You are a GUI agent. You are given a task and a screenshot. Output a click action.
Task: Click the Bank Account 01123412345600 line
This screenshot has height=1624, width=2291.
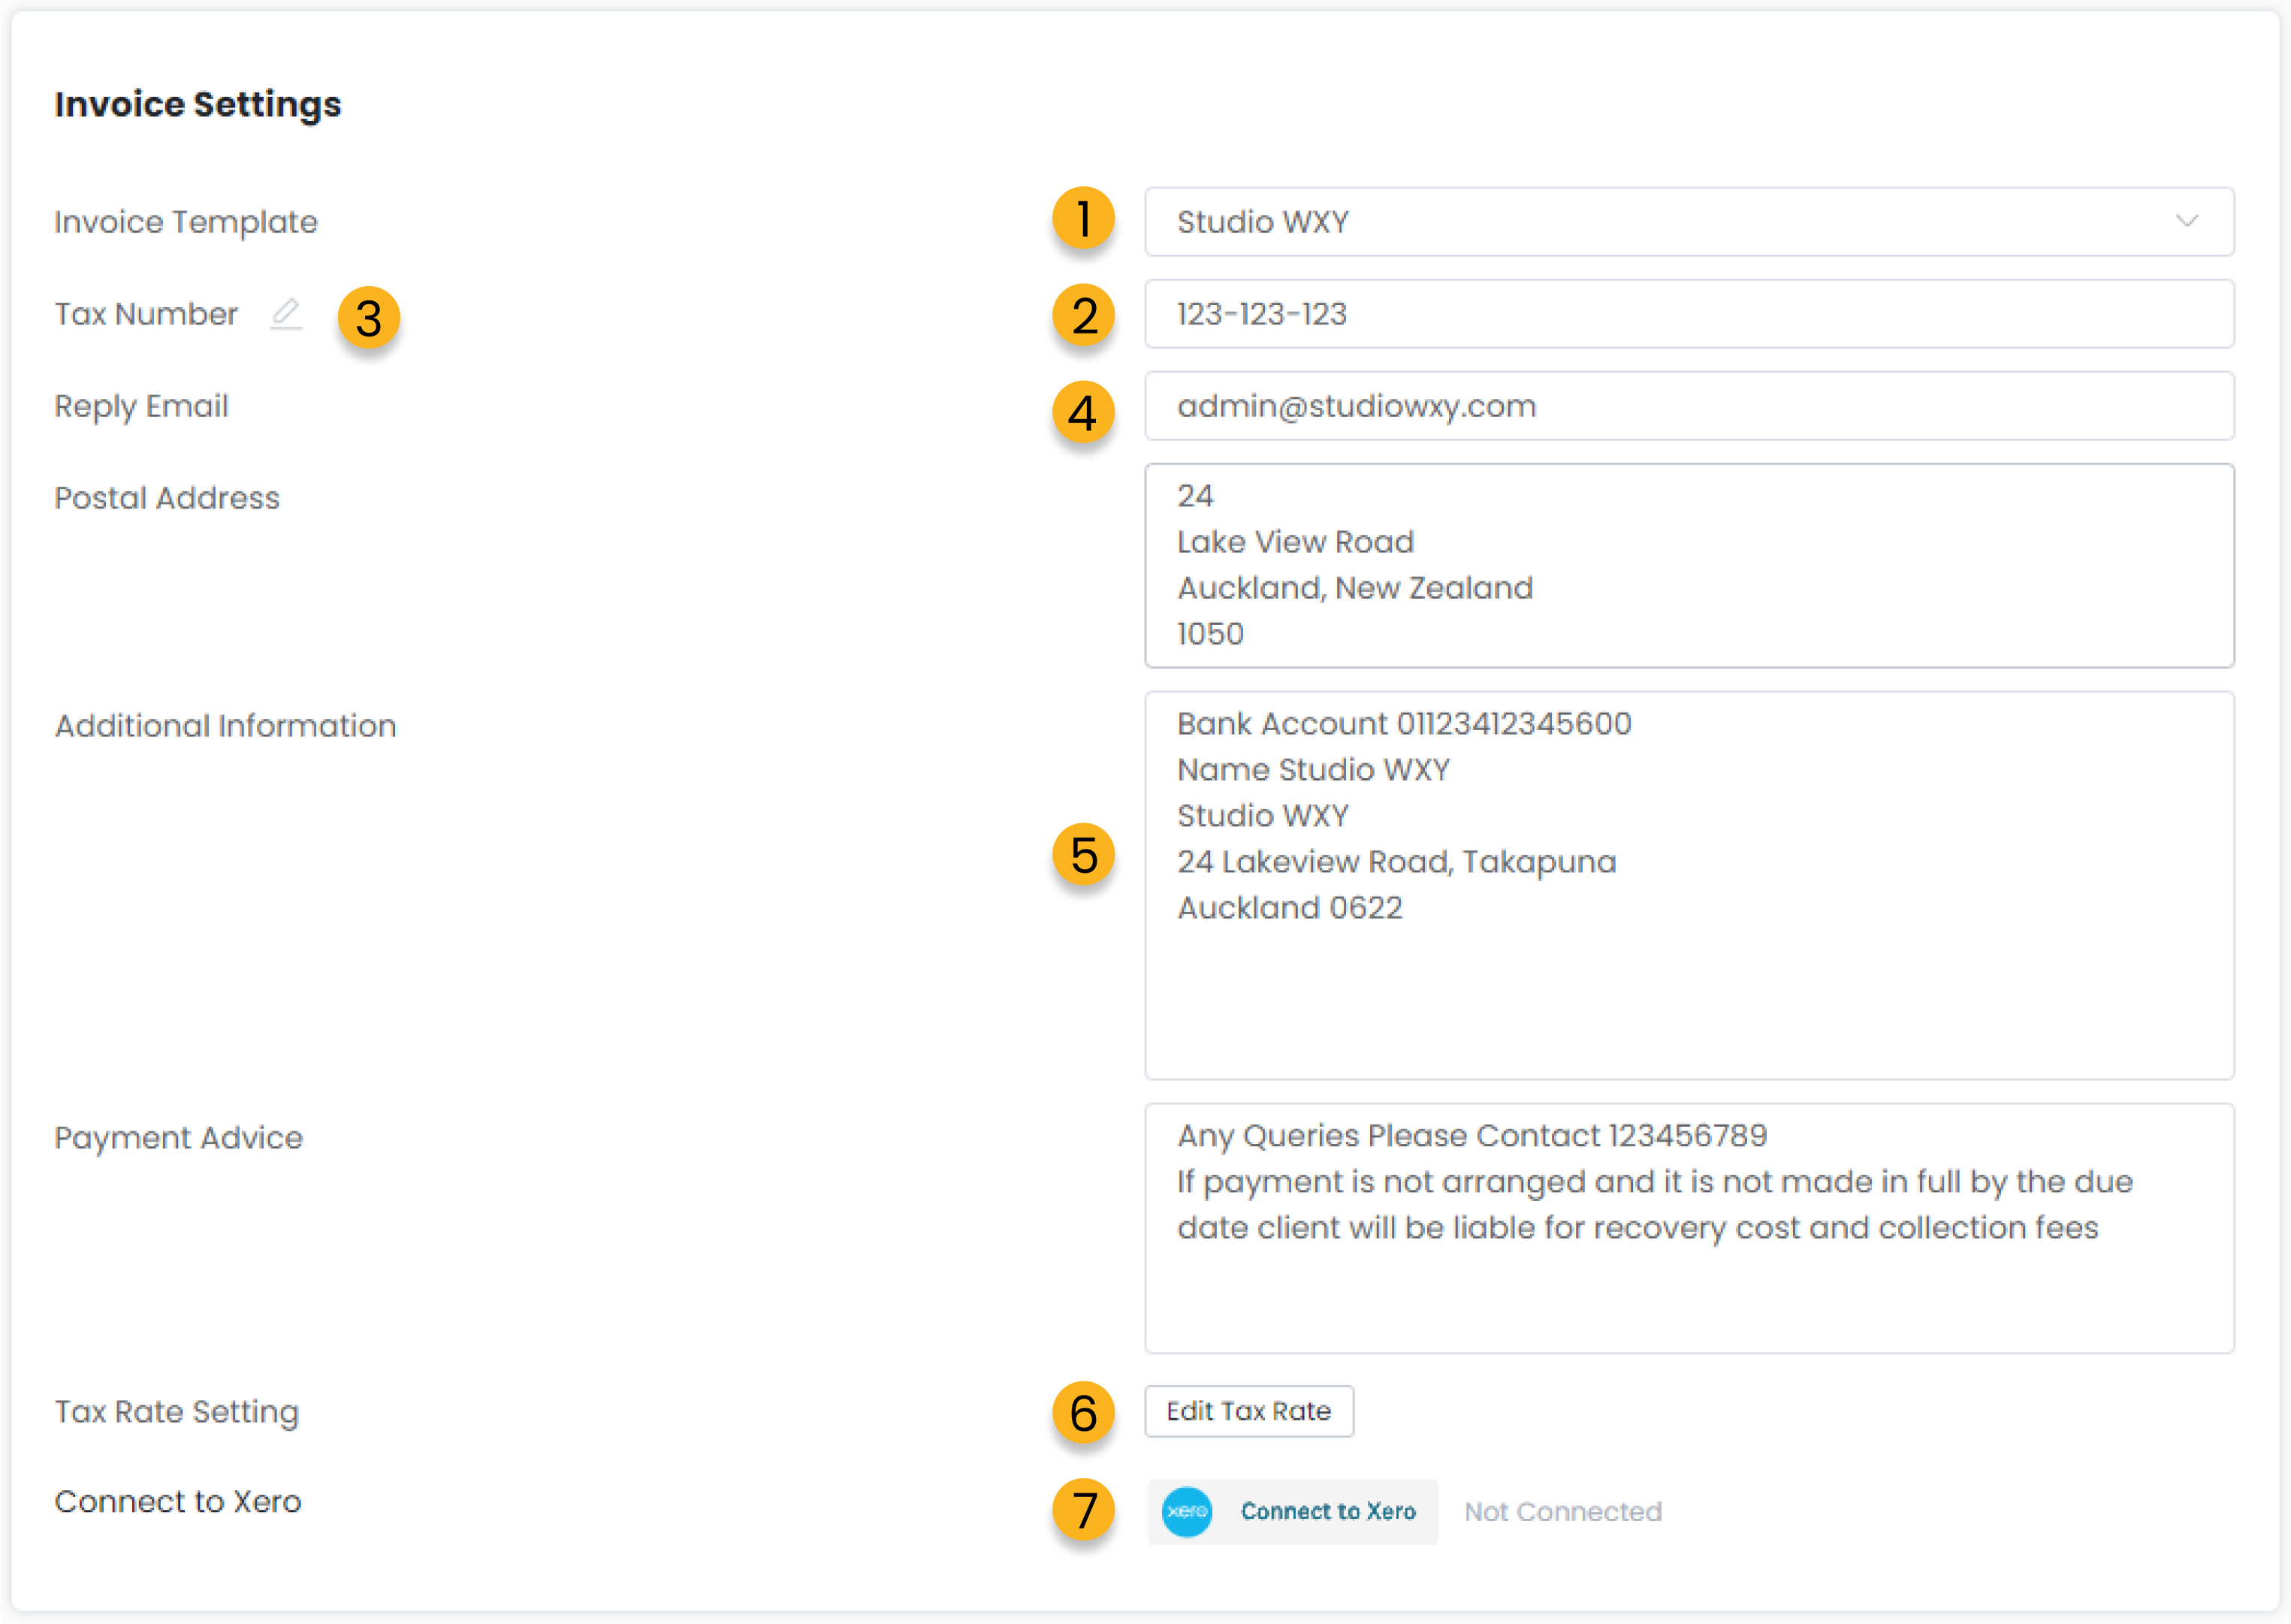pyautogui.click(x=1404, y=724)
